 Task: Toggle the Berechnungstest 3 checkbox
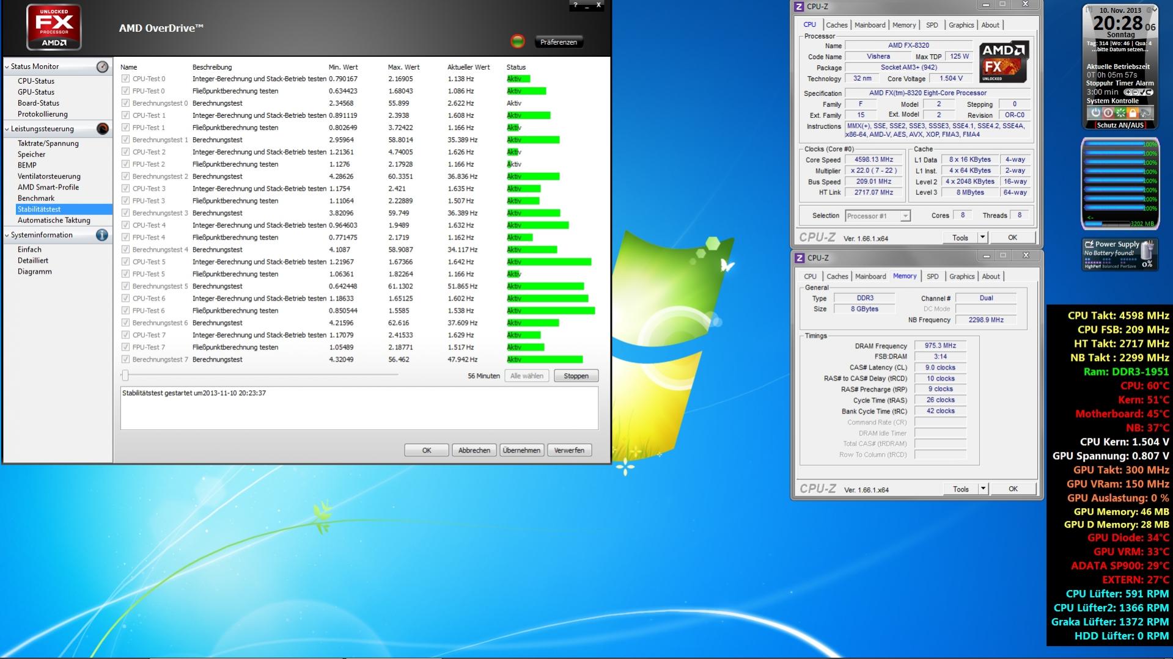[125, 213]
